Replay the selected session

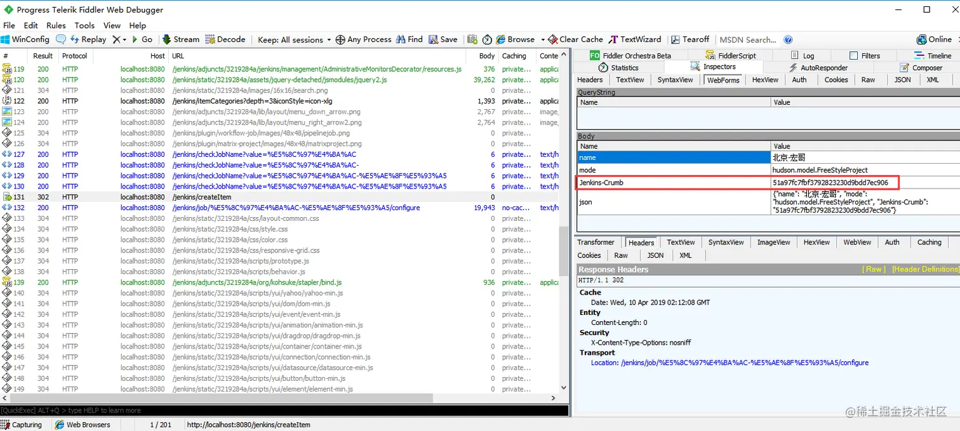88,39
